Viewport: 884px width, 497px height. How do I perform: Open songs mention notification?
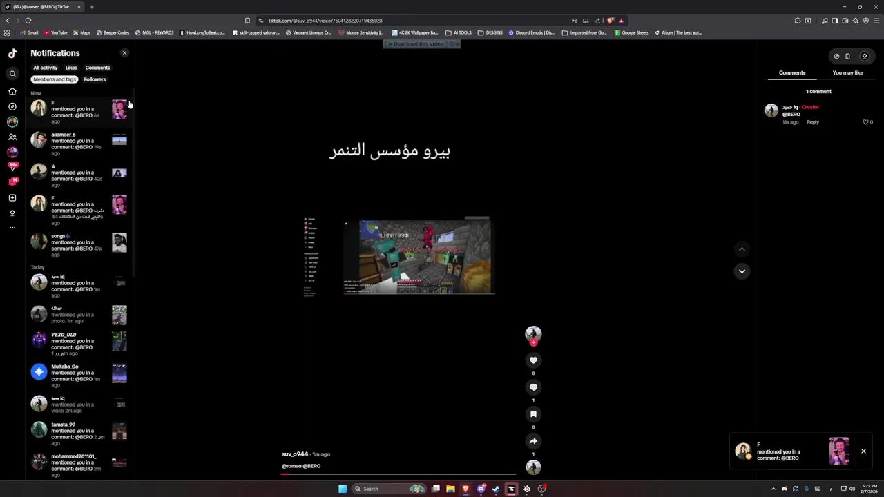tap(79, 244)
